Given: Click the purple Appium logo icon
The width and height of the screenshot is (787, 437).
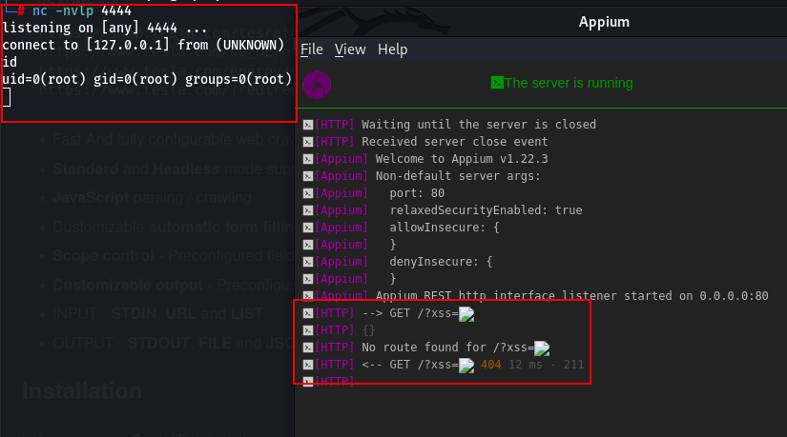Looking at the screenshot, I should click(317, 85).
